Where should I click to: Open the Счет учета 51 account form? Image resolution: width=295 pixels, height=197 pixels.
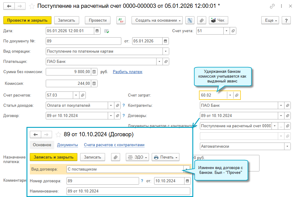tap(233, 31)
